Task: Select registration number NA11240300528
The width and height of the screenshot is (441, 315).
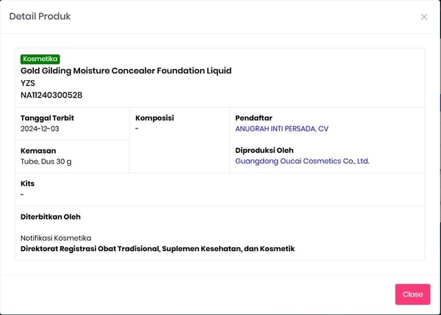Action: 51,95
